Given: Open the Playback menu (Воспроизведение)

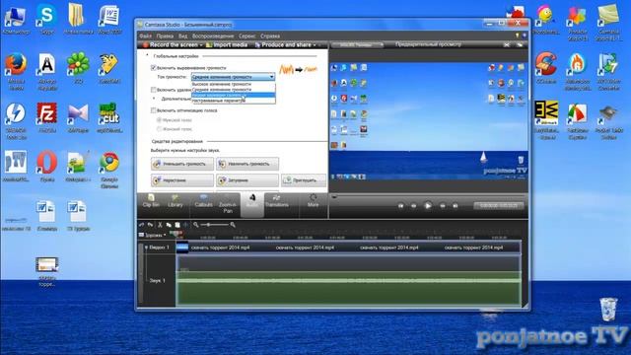Looking at the screenshot, I should click(x=213, y=35).
